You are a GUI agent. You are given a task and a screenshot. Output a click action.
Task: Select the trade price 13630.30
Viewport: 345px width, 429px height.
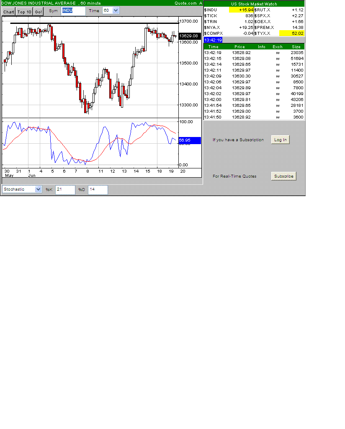[x=242, y=76]
